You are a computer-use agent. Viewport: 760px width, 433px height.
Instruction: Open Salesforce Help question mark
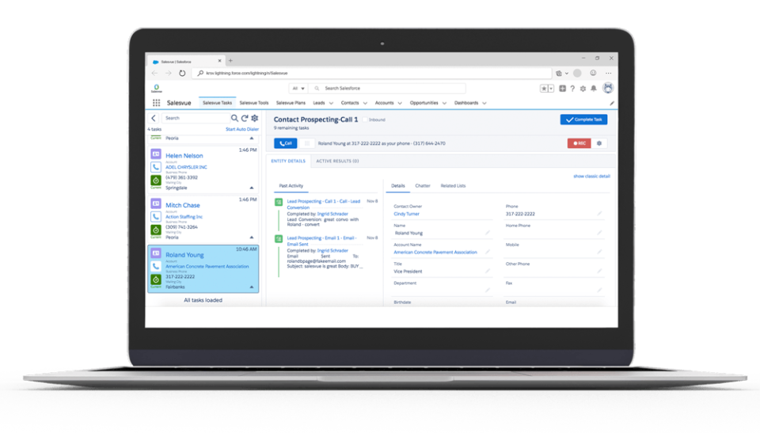click(x=572, y=88)
